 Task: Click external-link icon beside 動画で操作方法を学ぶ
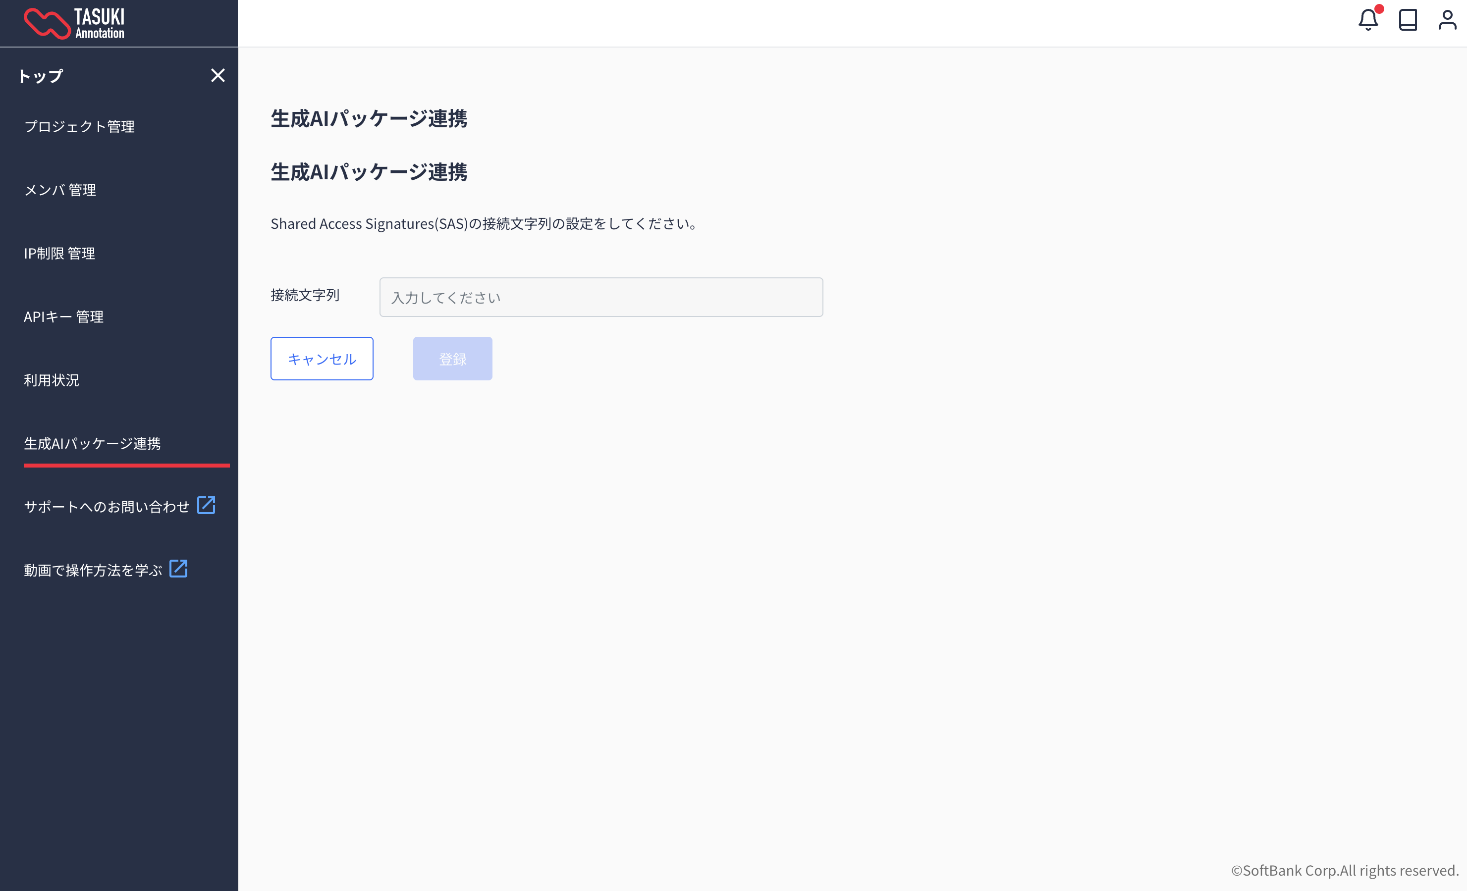(178, 569)
